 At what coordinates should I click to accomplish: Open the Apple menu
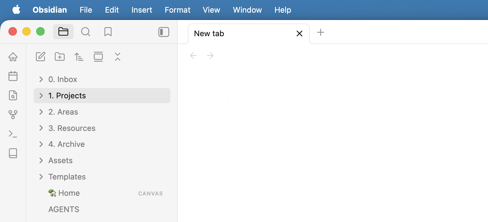(16, 10)
